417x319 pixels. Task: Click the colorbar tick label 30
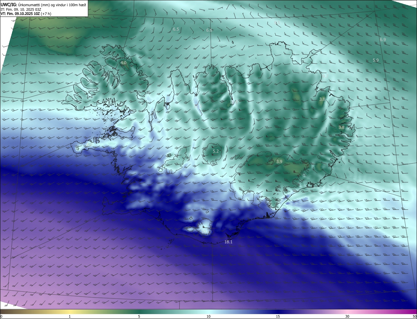[347, 316]
